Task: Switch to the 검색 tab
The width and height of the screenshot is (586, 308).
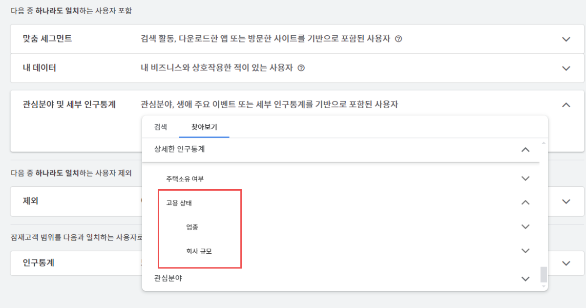Action: (x=160, y=127)
